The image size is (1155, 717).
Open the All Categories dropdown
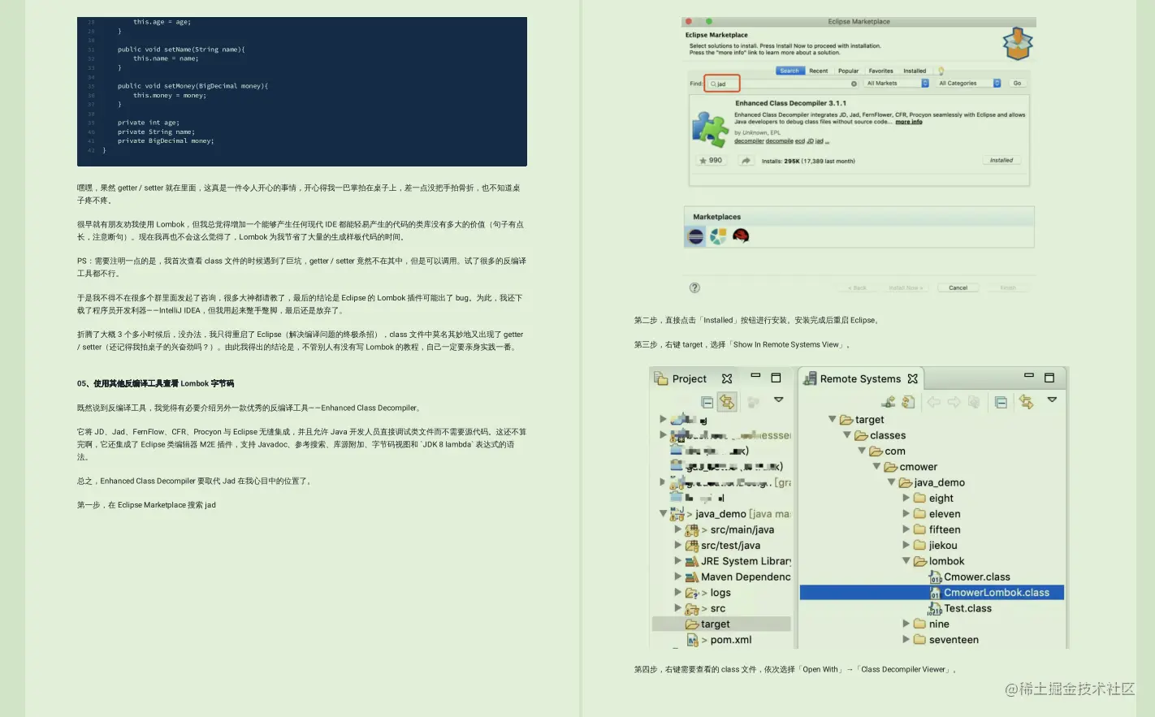[969, 83]
